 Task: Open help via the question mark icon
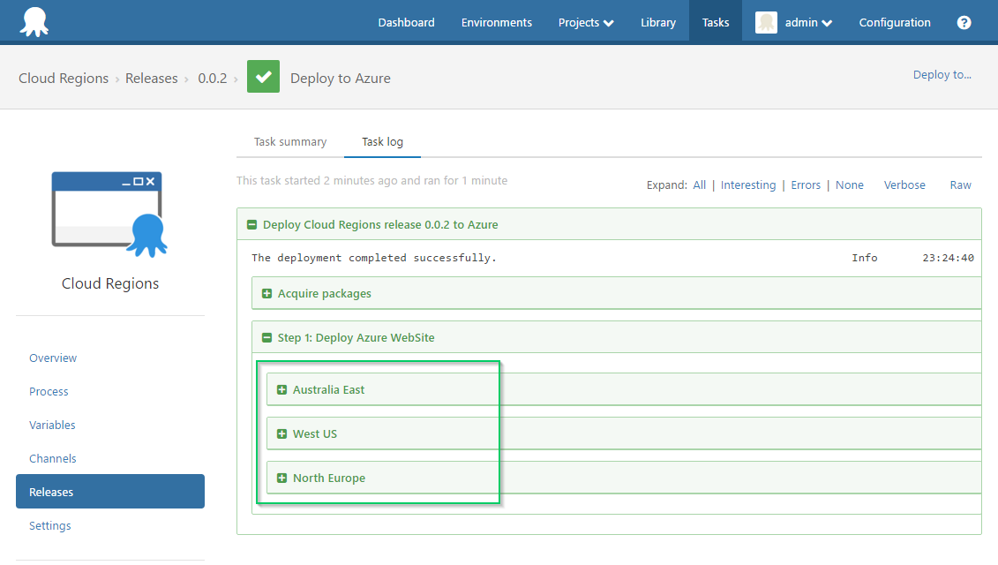964,22
